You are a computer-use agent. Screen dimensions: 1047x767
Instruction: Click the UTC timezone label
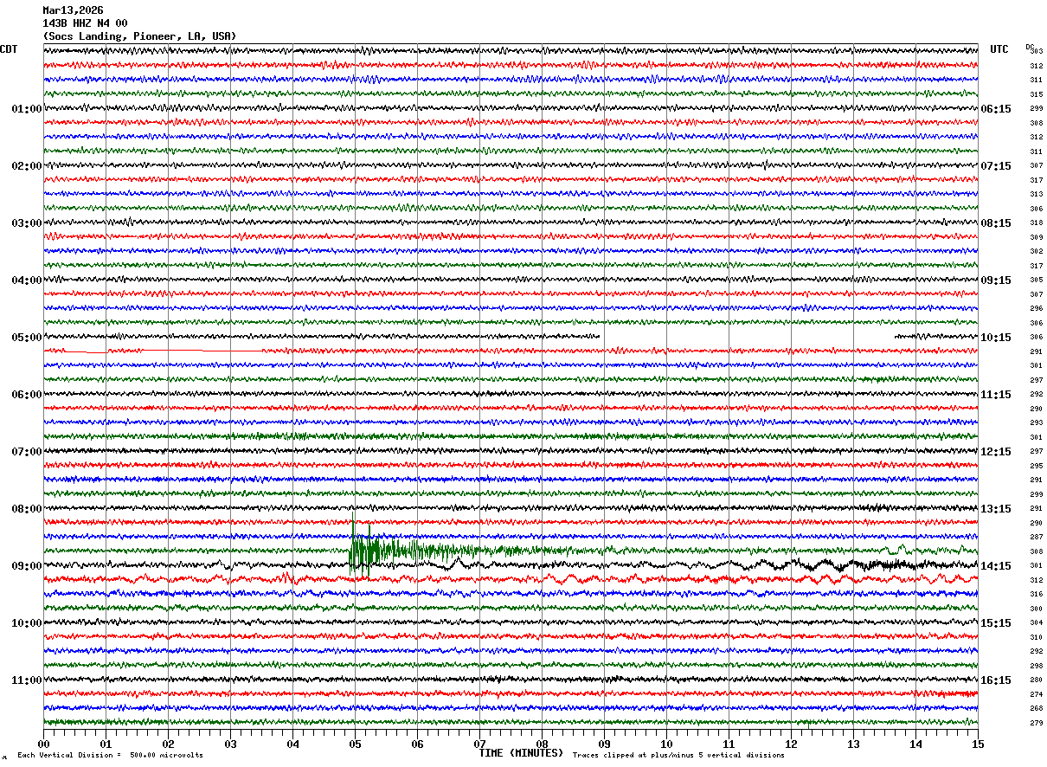(999, 49)
